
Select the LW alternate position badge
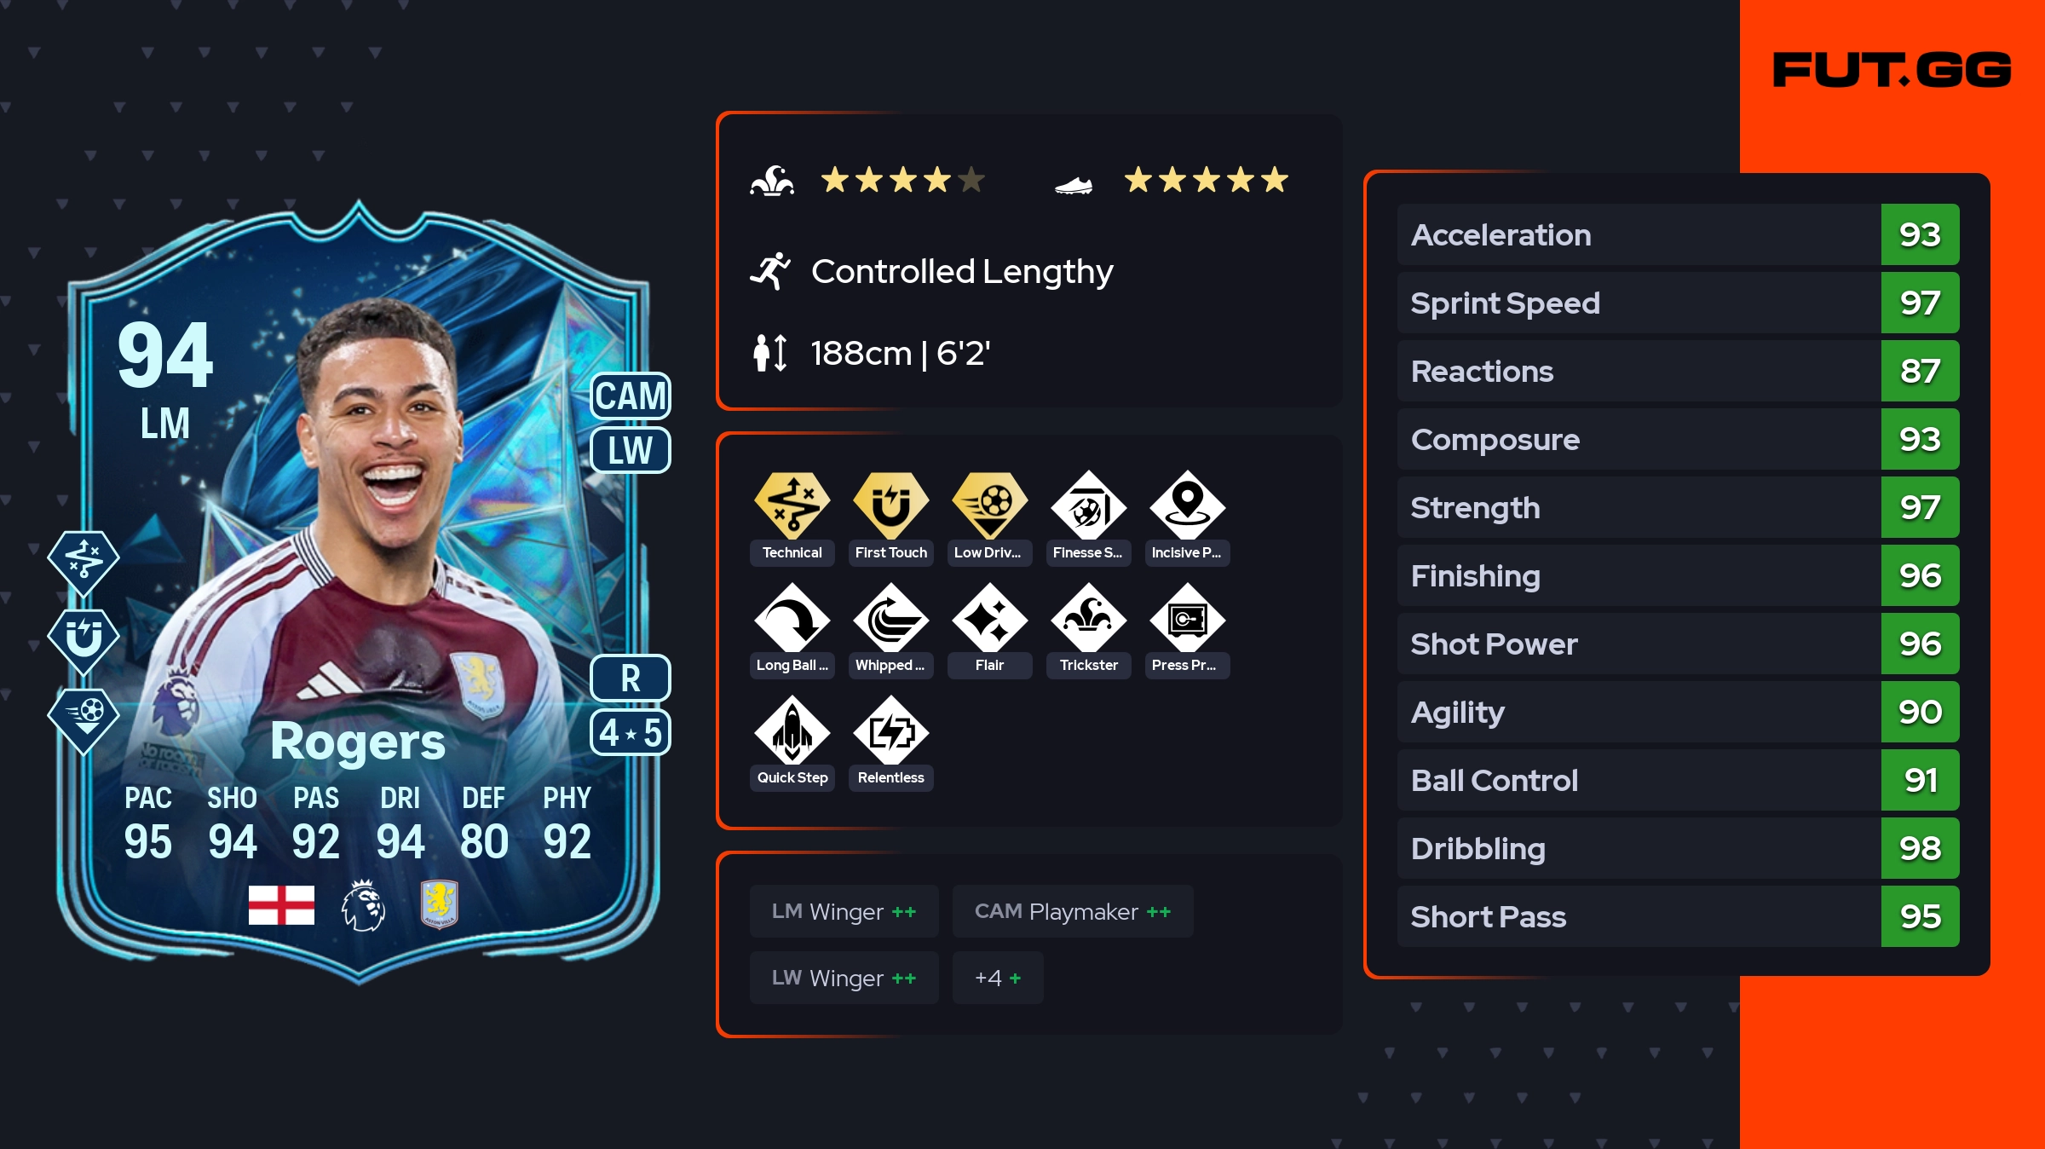pos(631,450)
